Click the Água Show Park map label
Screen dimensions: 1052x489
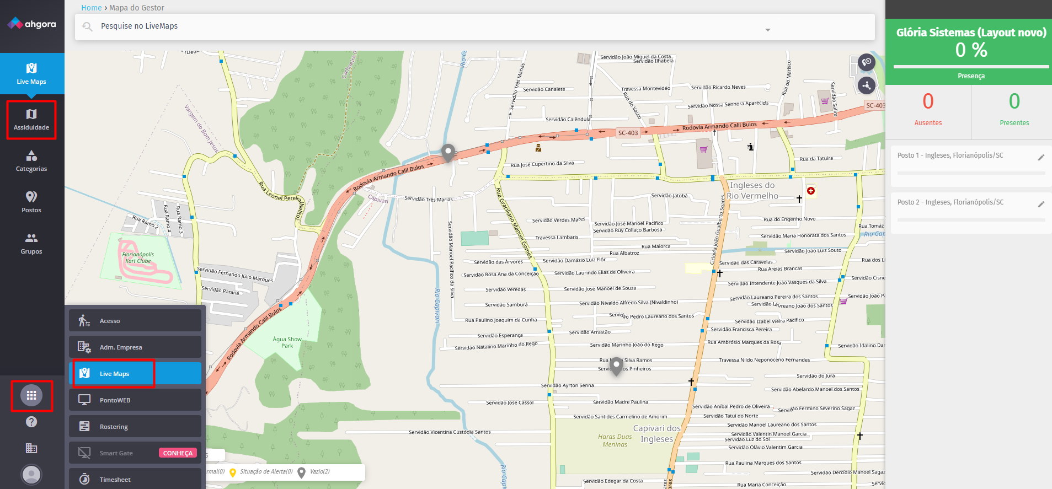pos(287,342)
